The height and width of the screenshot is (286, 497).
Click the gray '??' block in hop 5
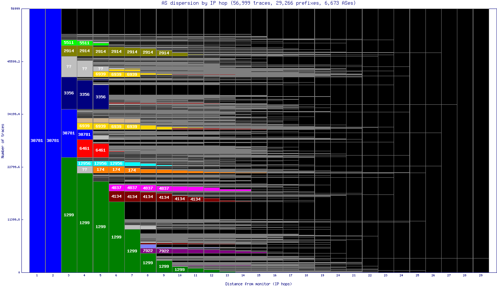pyautogui.click(x=101, y=69)
